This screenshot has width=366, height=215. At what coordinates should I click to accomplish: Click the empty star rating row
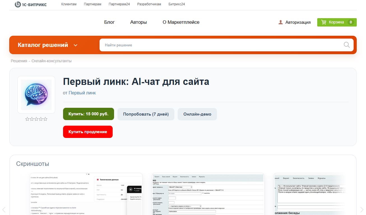point(36,119)
